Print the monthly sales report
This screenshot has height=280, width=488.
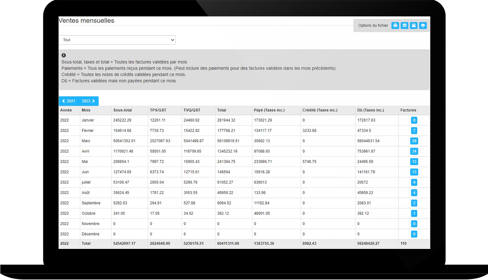click(x=395, y=26)
